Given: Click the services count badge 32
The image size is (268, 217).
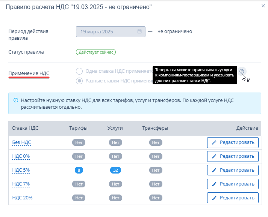Looking at the screenshot, I should [x=115, y=170].
